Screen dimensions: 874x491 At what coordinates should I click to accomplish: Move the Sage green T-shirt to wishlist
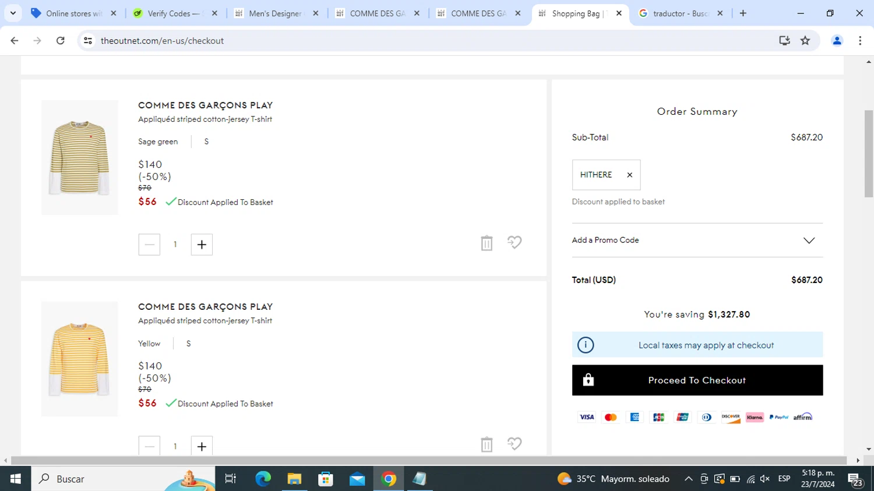(514, 242)
